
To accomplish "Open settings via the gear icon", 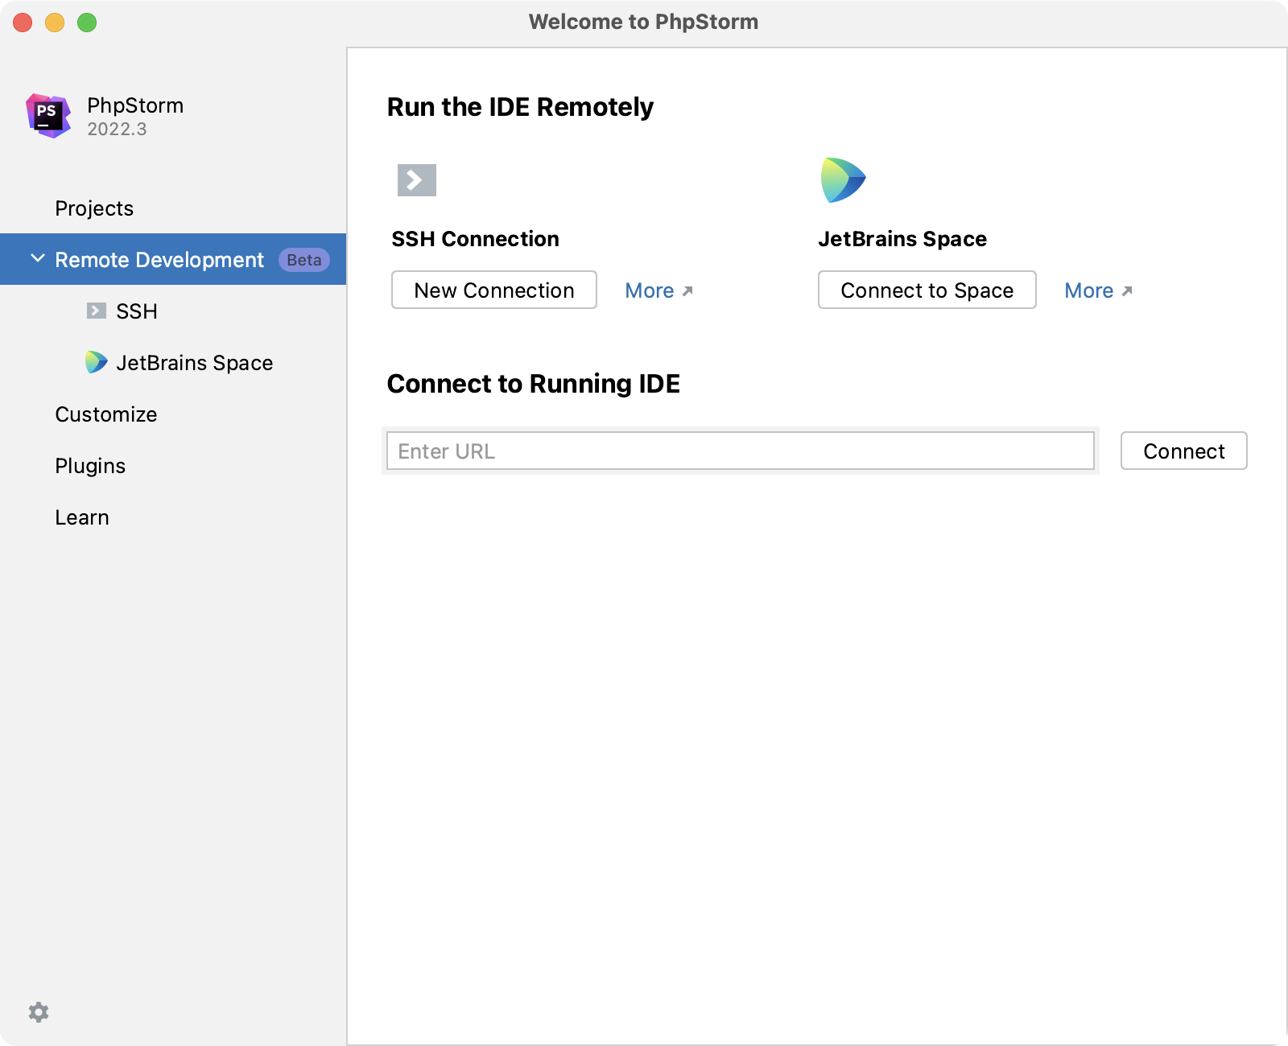I will tap(39, 1011).
